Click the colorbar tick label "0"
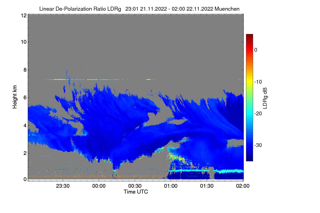Viewport: 320px width, 213px height. (256, 50)
